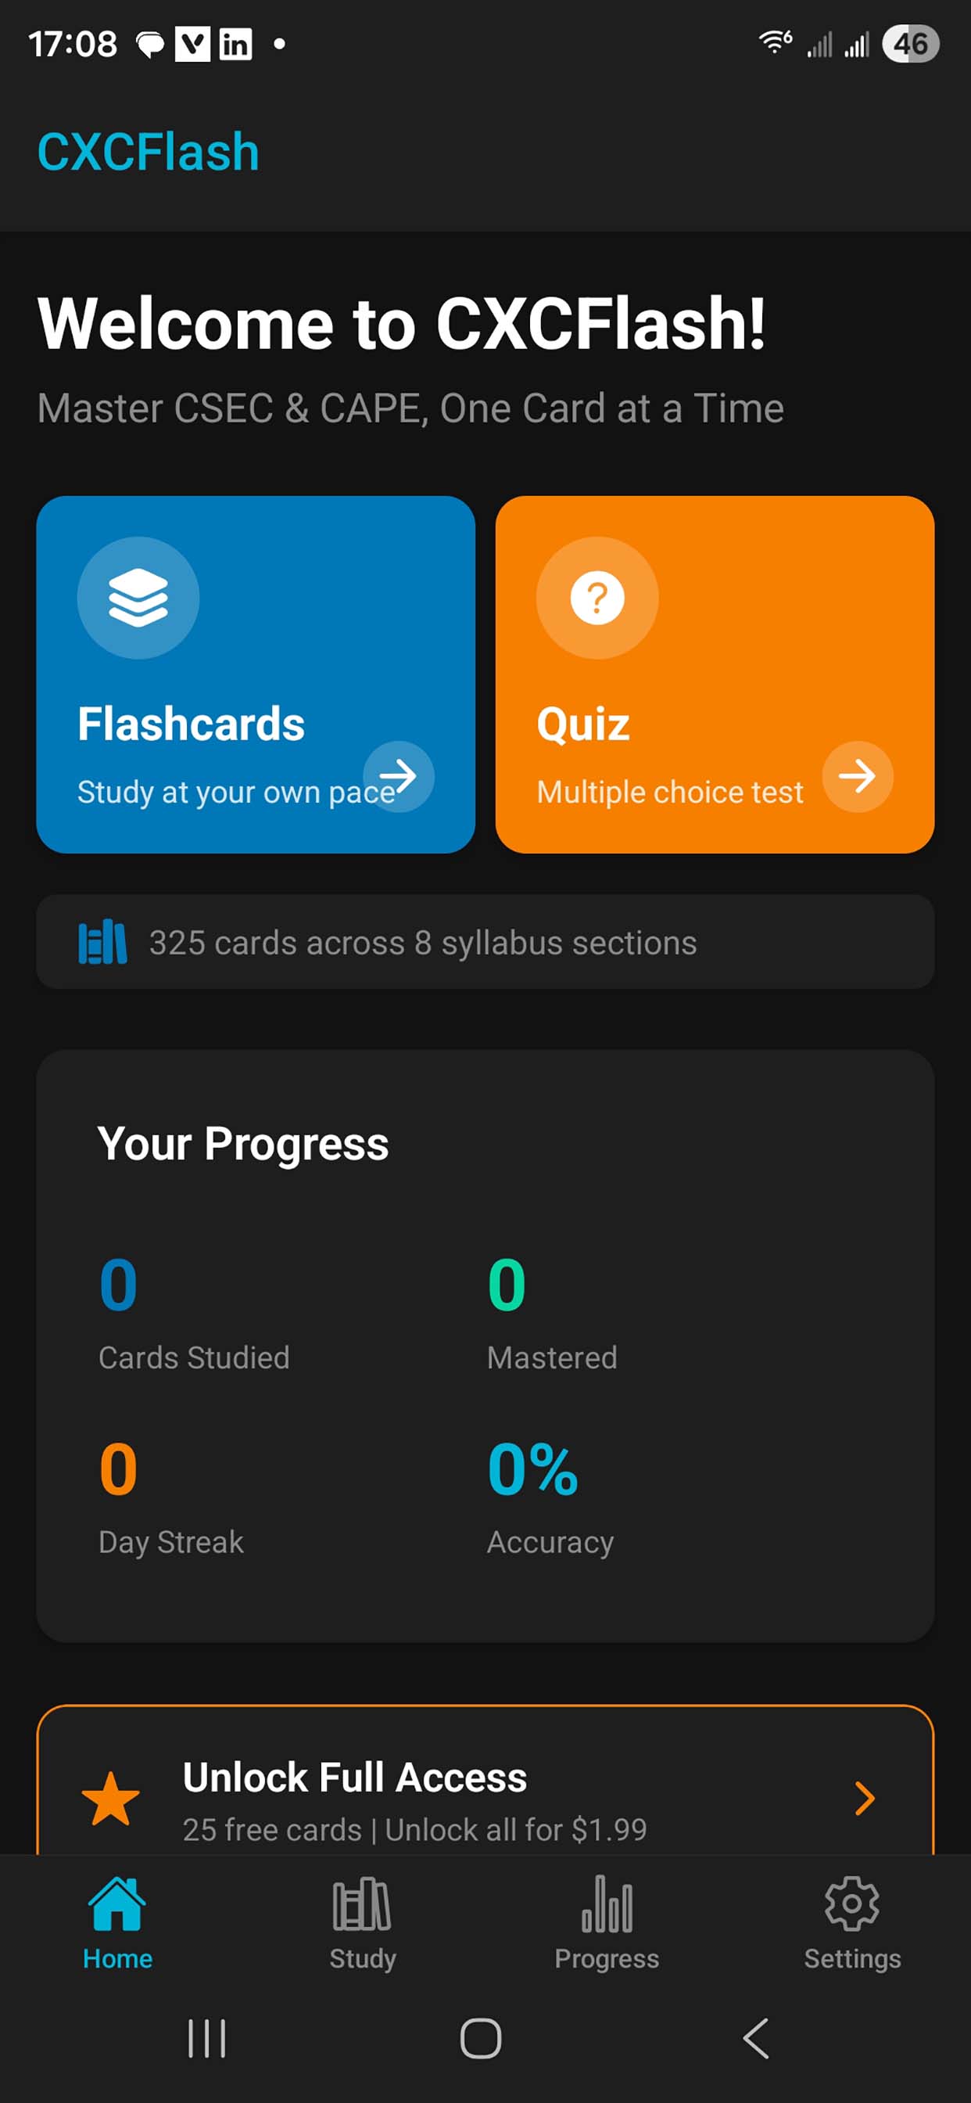Tap the books icon beside card count
Screen dimensions: 971x2103
(x=102, y=943)
